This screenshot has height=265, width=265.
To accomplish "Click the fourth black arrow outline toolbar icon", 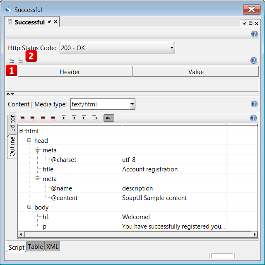I will (x=95, y=118).
